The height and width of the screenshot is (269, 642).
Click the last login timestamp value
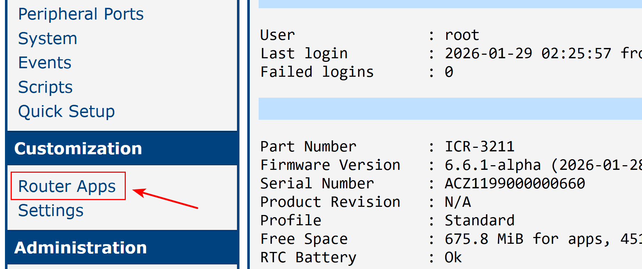528,54
